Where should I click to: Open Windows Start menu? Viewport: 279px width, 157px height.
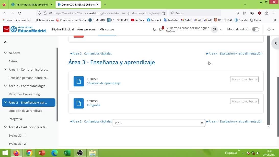(5, 153)
